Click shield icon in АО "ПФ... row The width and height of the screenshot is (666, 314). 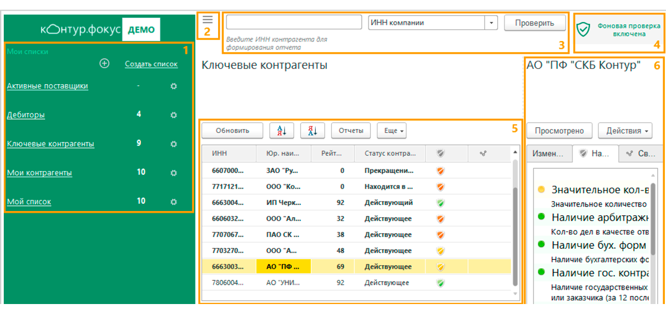pyautogui.click(x=440, y=267)
